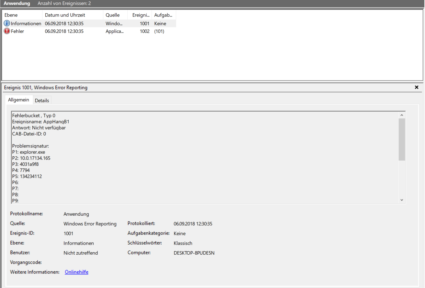The image size is (425, 288).
Task: Sort by Datum und Uhrzeit column header
Action: (x=73, y=15)
